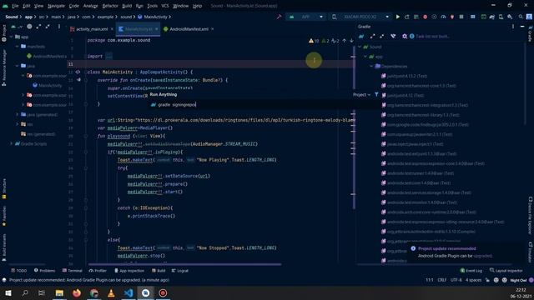Open the Event Log
534x300 pixels.
[471, 271]
